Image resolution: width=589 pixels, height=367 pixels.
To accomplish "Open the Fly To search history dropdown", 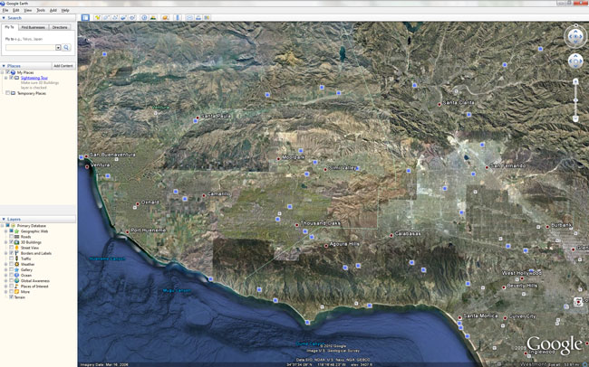I will tap(58, 48).
